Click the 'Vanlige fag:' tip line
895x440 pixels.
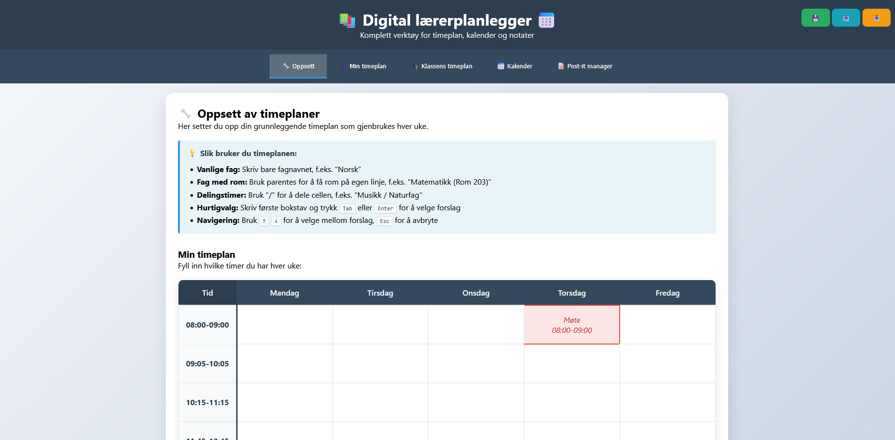tap(279, 170)
